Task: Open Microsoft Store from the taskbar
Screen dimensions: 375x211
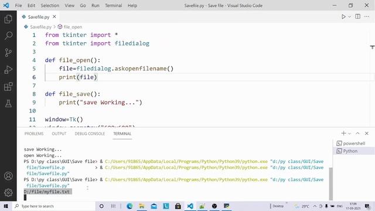Action: click(x=178, y=206)
